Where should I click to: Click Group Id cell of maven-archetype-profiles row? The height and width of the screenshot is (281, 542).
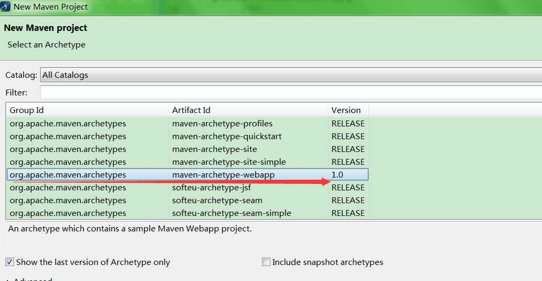click(68, 123)
